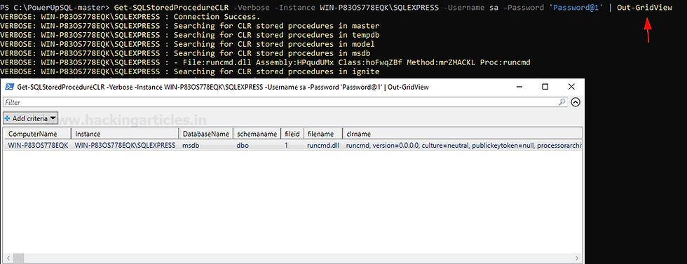Sort by ComputerName column header
The width and height of the screenshot is (687, 264).
coord(37,134)
